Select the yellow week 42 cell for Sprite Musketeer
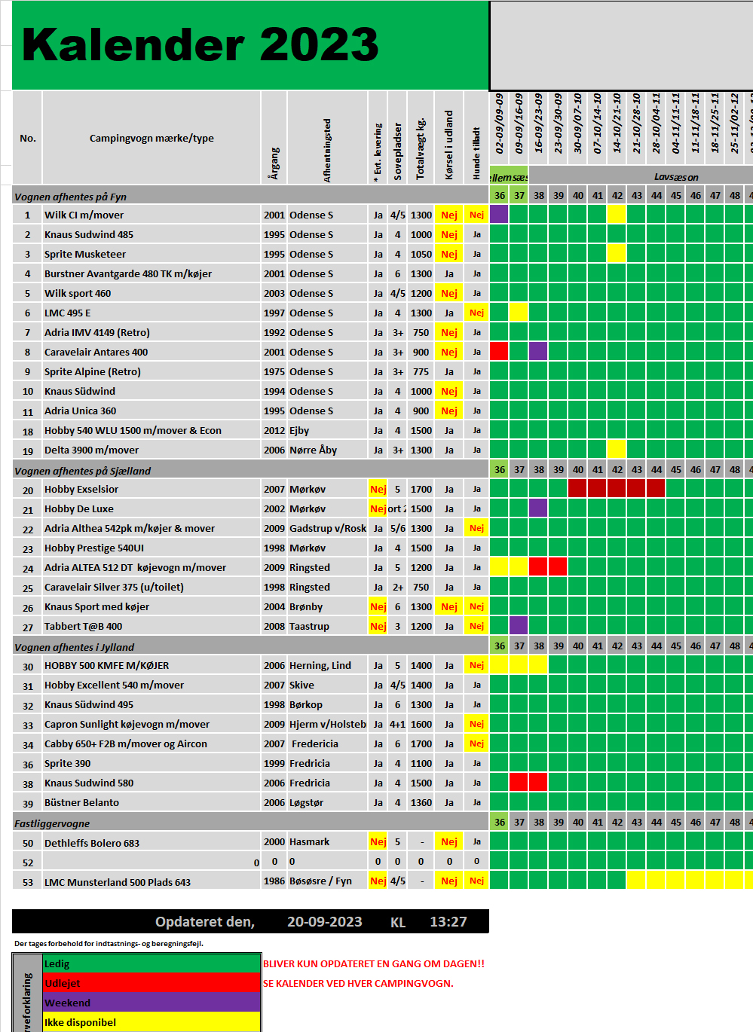 coord(617,254)
